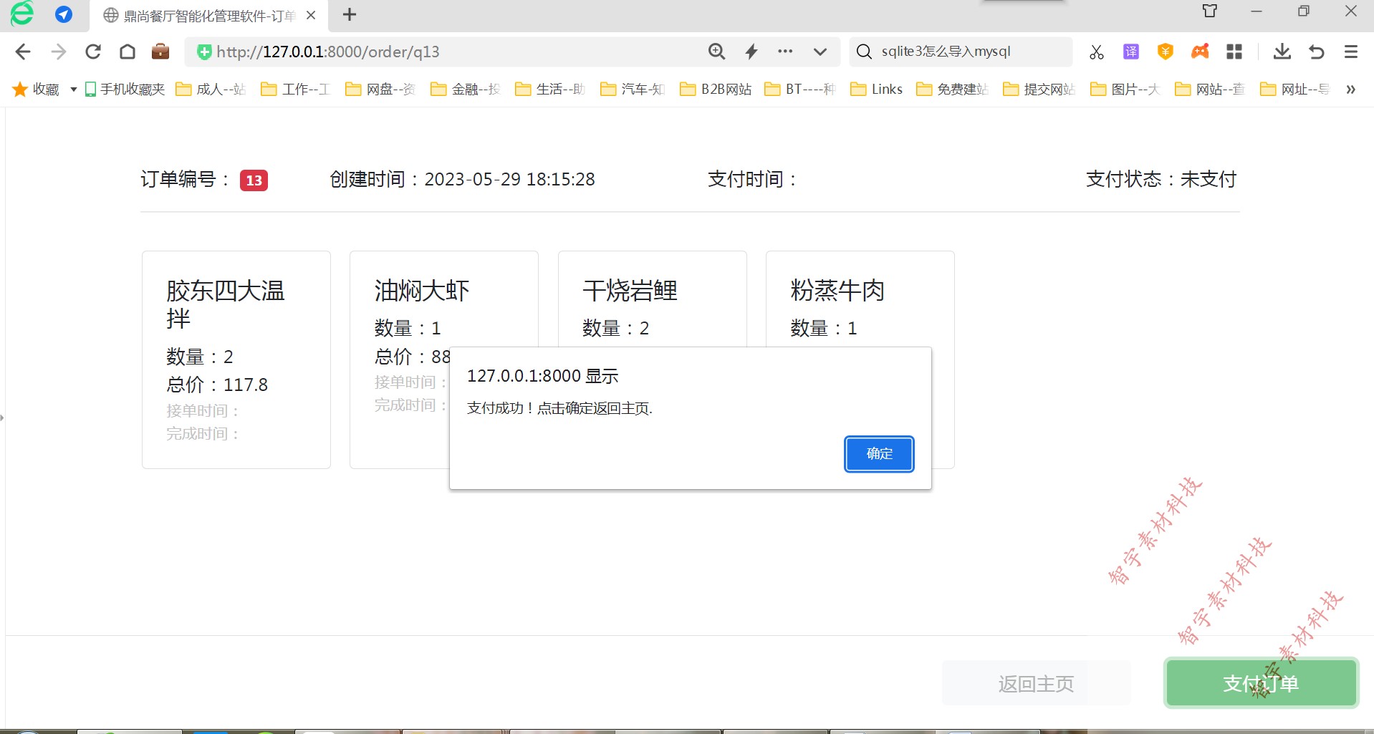Open the B2B网站 bookmark folder
The width and height of the screenshot is (1374, 734).
[716, 89]
